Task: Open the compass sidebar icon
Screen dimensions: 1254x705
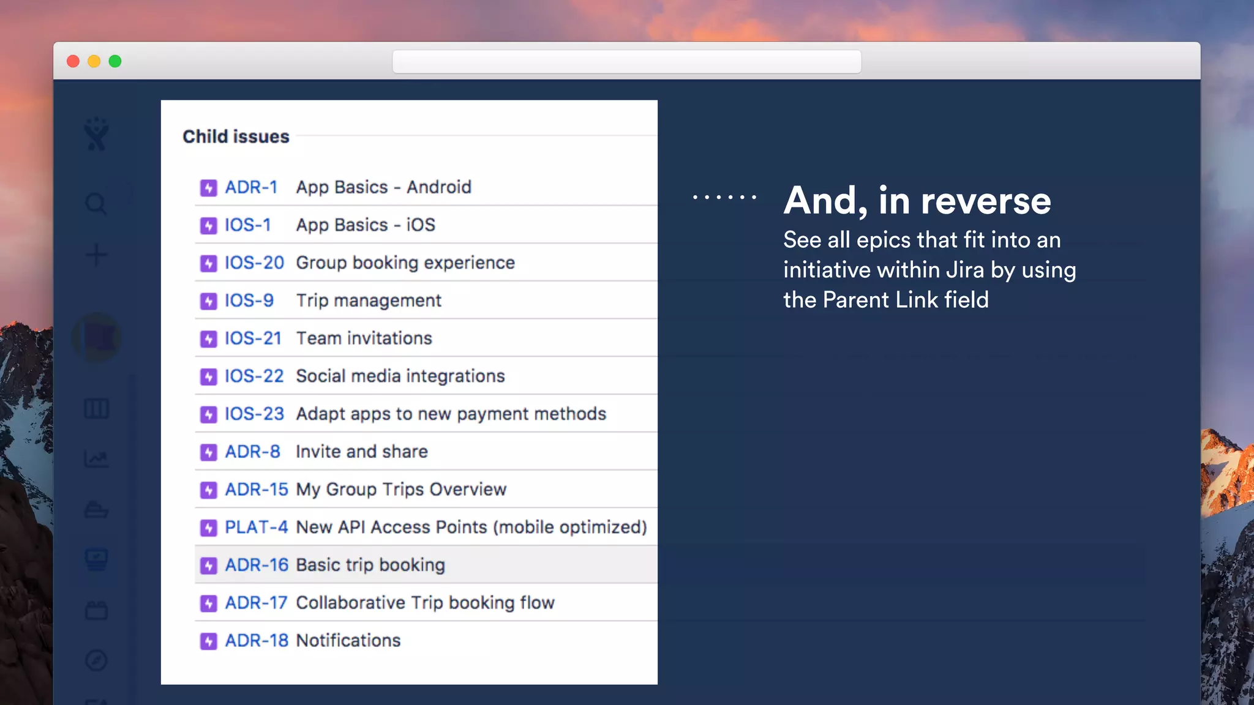Action: point(96,660)
